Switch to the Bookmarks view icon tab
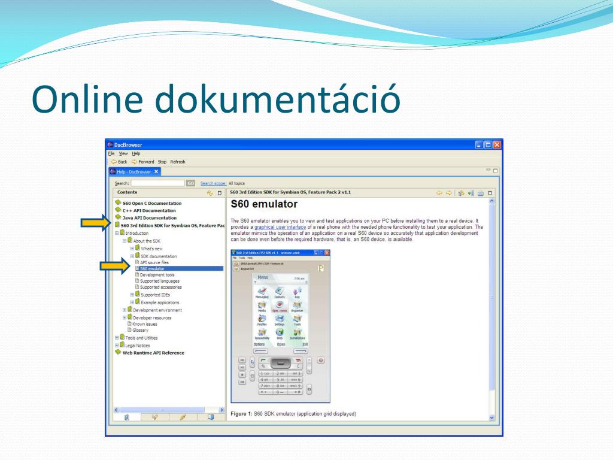The width and height of the screenshot is (613, 460). 211,417
